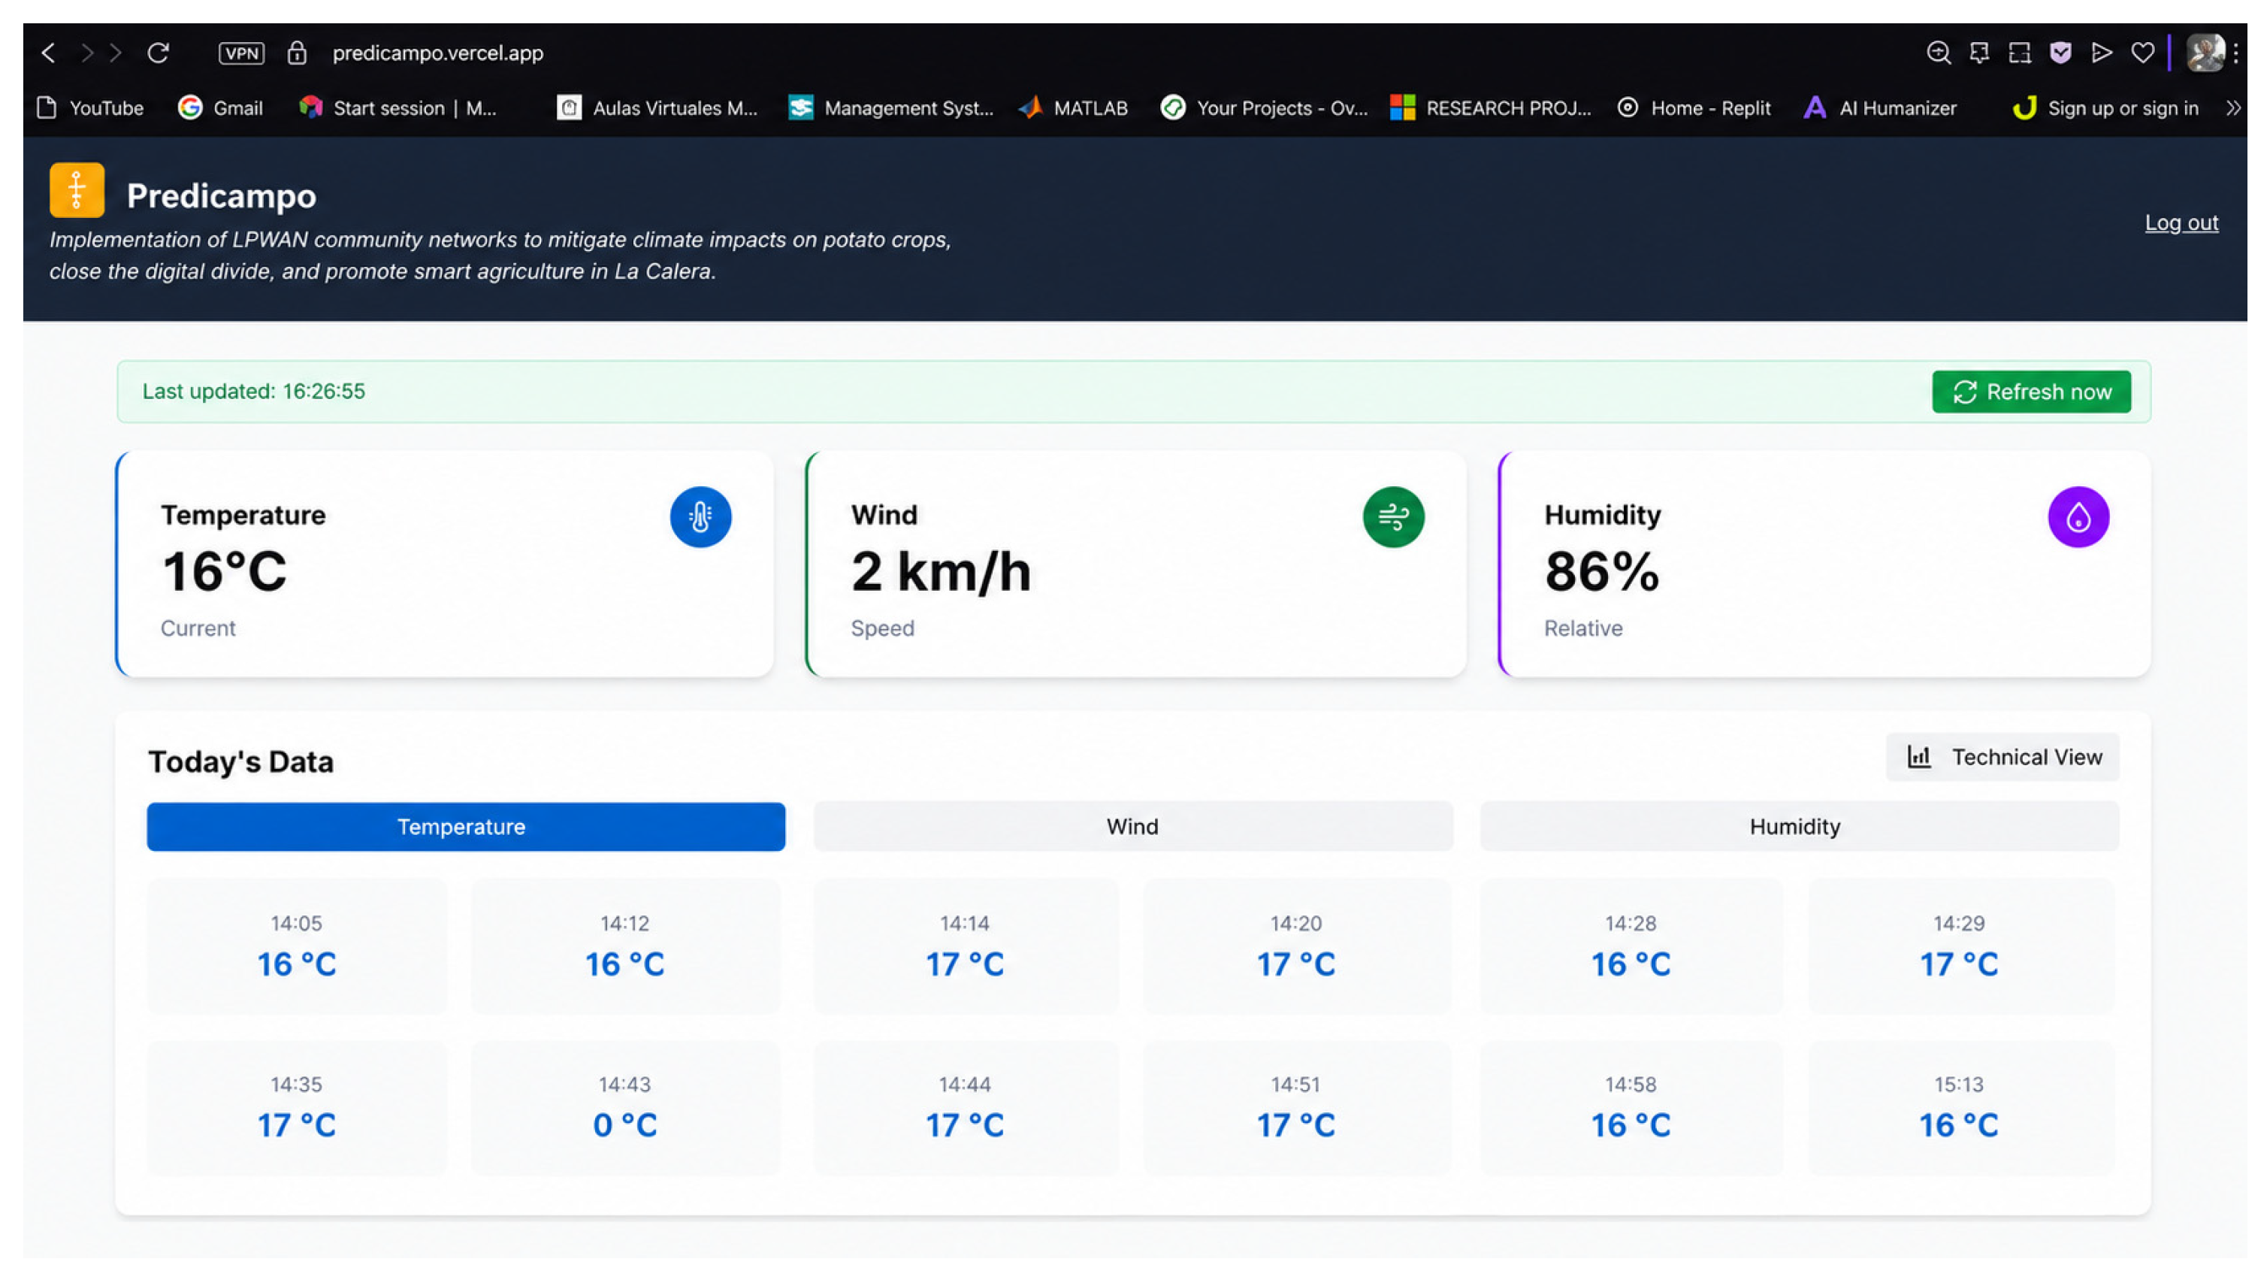The image size is (2267, 1280).
Task: Click the 2 km/h wind speed value
Action: tap(941, 571)
